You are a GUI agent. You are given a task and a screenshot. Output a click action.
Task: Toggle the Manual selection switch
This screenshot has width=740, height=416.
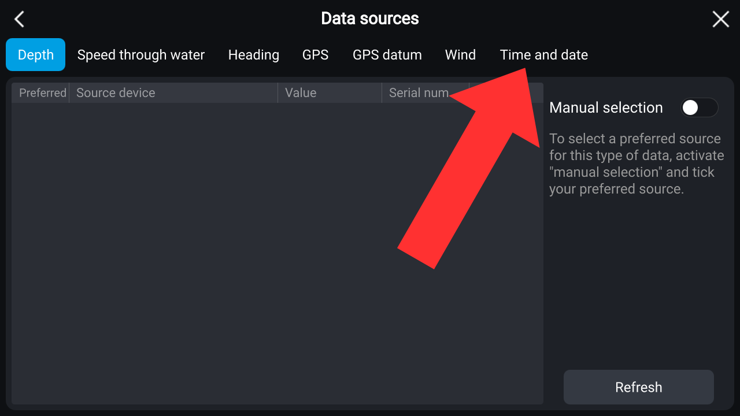coord(699,107)
